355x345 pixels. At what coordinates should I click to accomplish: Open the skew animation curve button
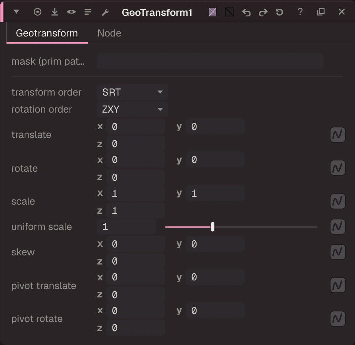click(338, 252)
